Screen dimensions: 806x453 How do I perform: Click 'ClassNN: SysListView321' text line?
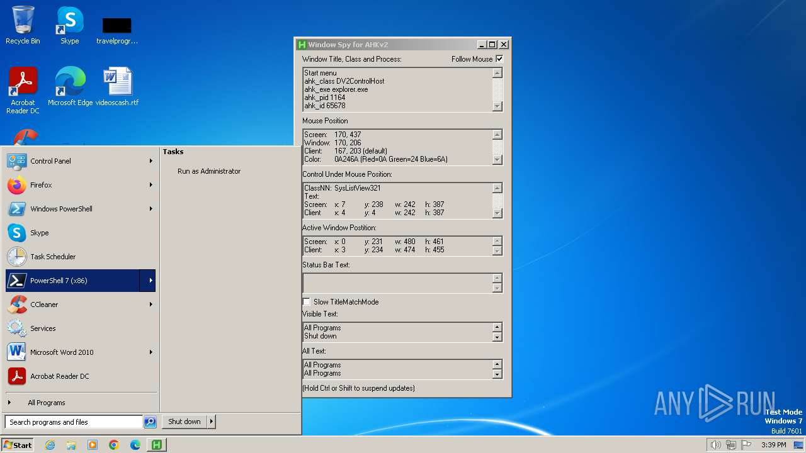[x=342, y=188]
